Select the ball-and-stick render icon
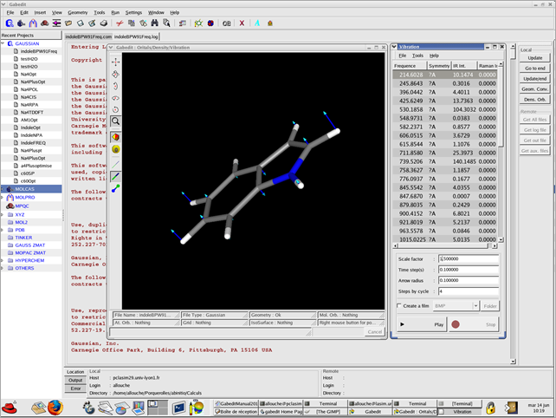This screenshot has width=556, height=418. coord(116,188)
